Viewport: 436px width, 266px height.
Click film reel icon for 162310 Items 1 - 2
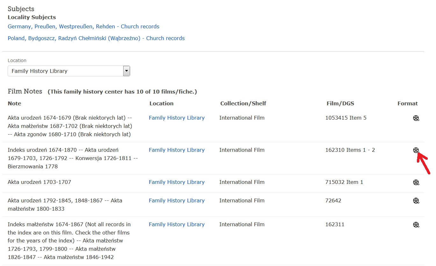(416, 150)
